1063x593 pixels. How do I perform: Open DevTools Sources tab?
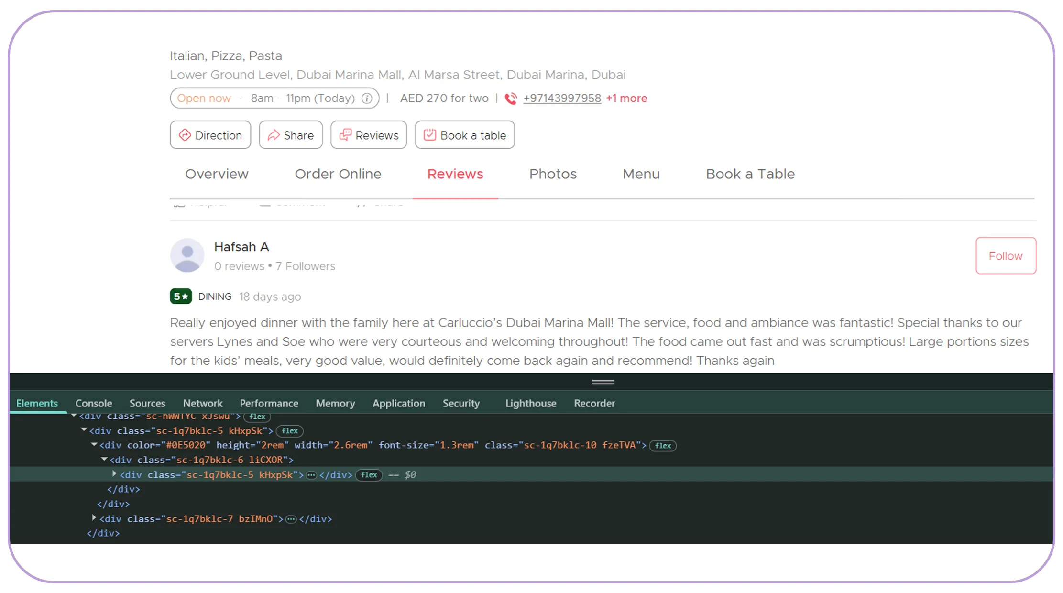click(147, 403)
